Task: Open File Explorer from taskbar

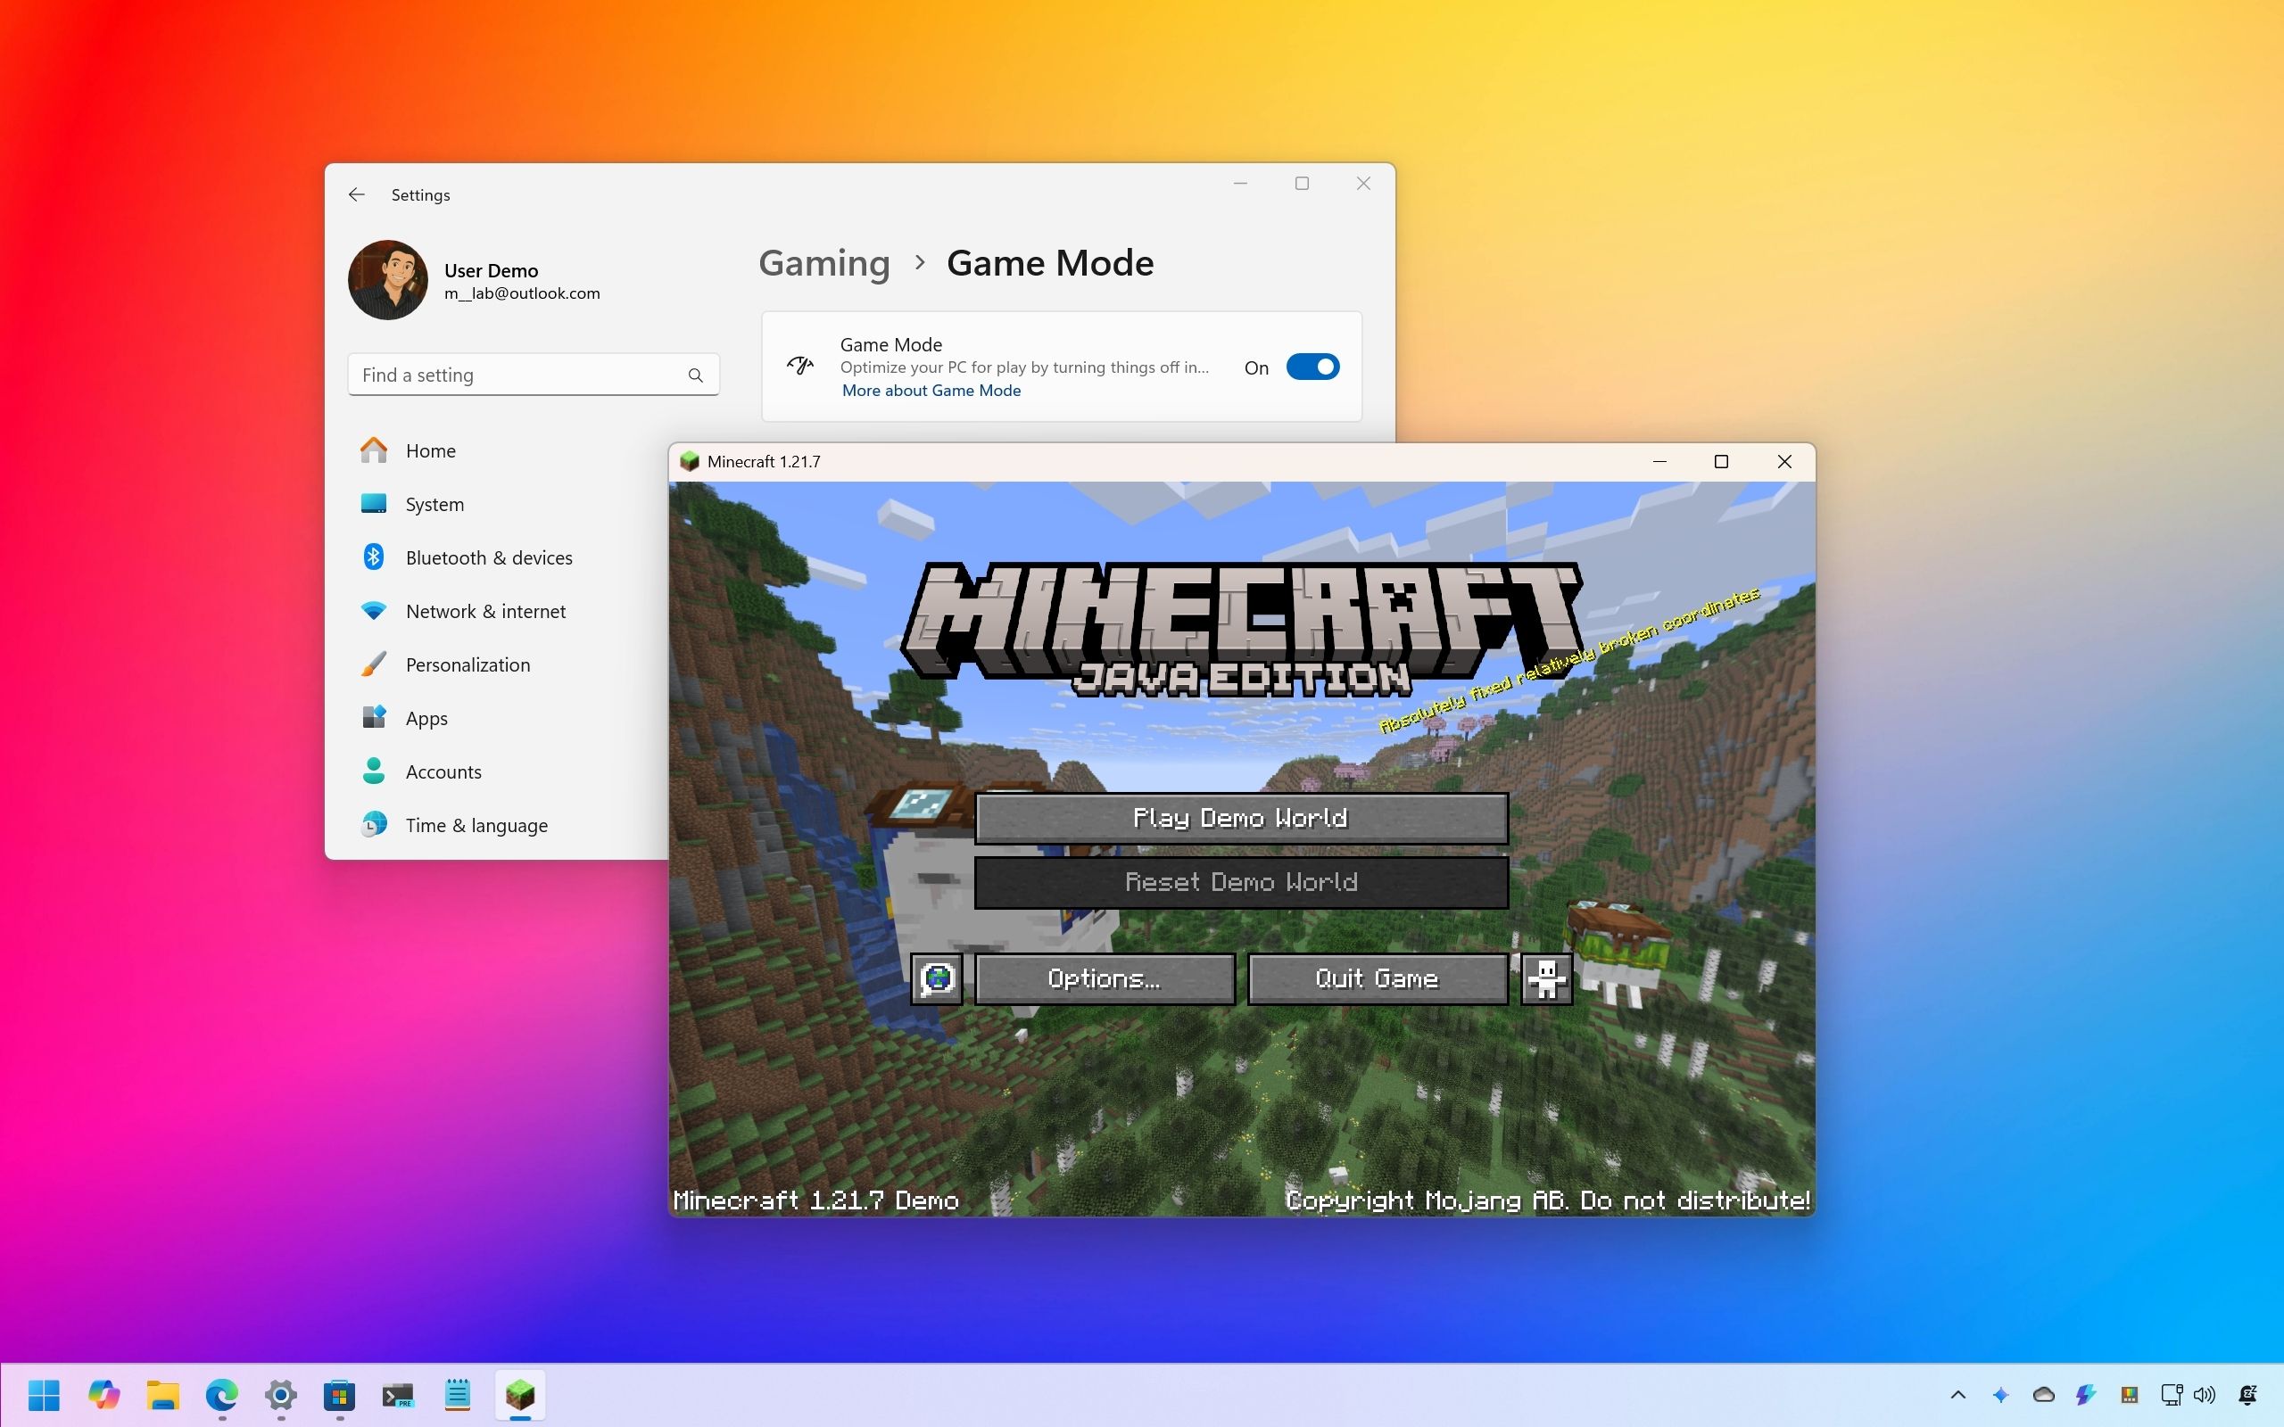Action: pyautogui.click(x=162, y=1394)
